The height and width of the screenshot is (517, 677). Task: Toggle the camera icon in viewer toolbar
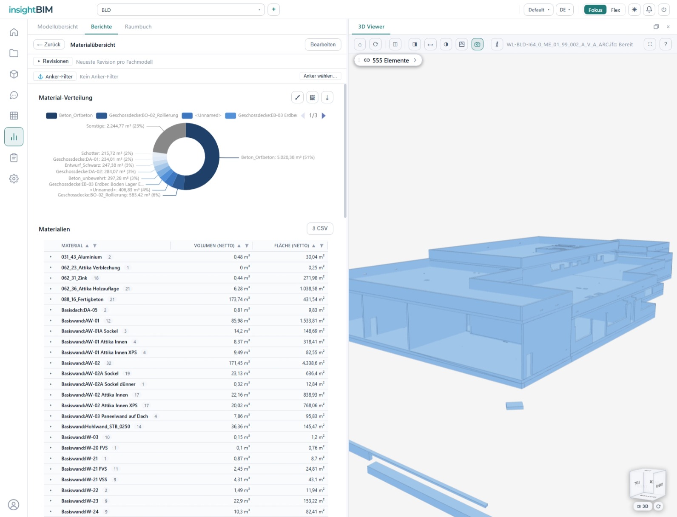coord(478,44)
